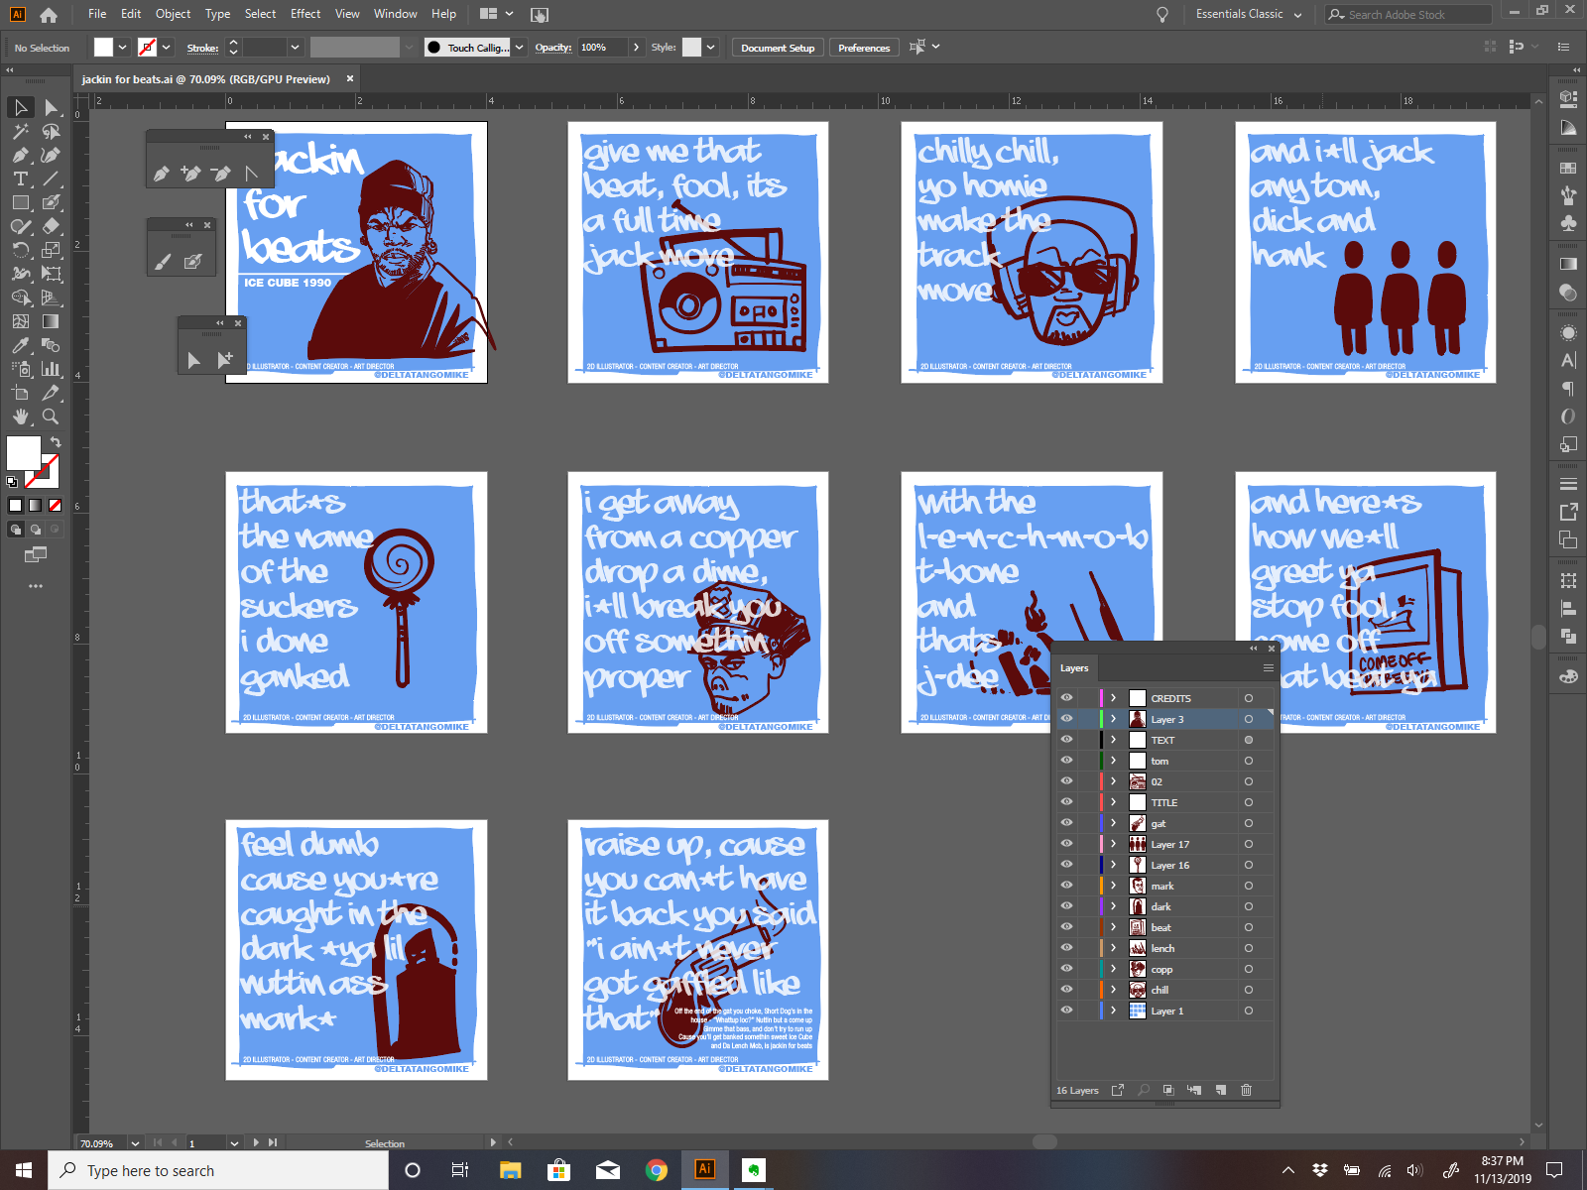This screenshot has height=1190, width=1587.
Task: Open the Object menu
Action: (173, 14)
